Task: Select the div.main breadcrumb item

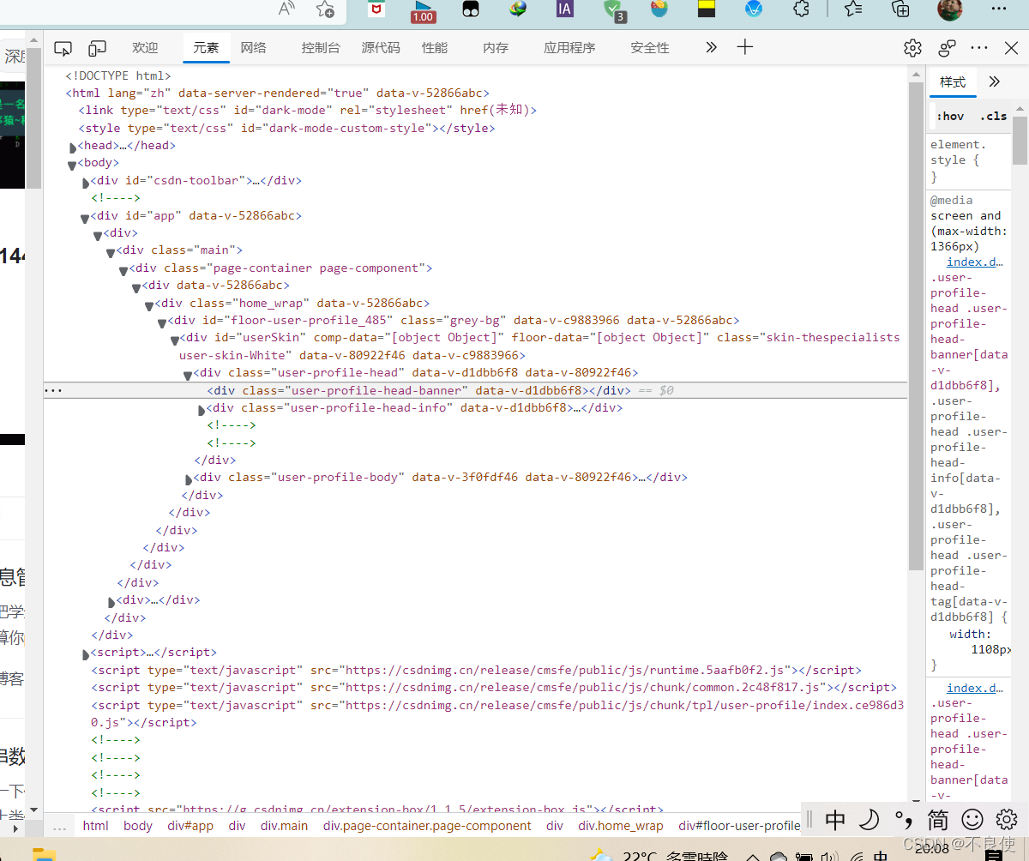Action: tap(284, 826)
